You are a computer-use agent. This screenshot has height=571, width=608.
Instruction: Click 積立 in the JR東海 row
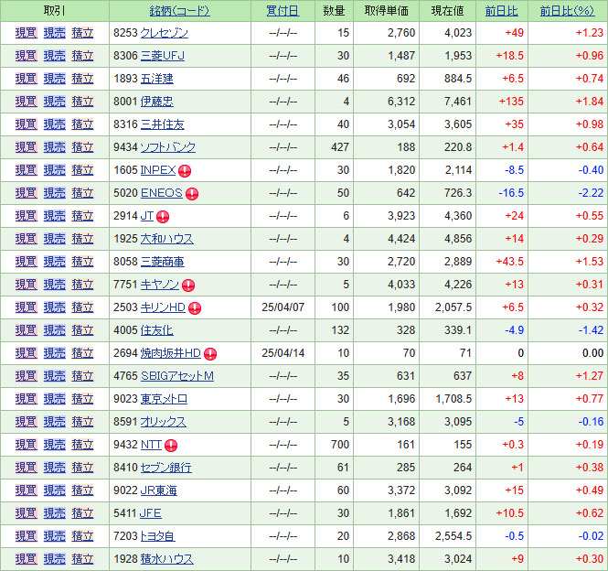[x=82, y=490]
